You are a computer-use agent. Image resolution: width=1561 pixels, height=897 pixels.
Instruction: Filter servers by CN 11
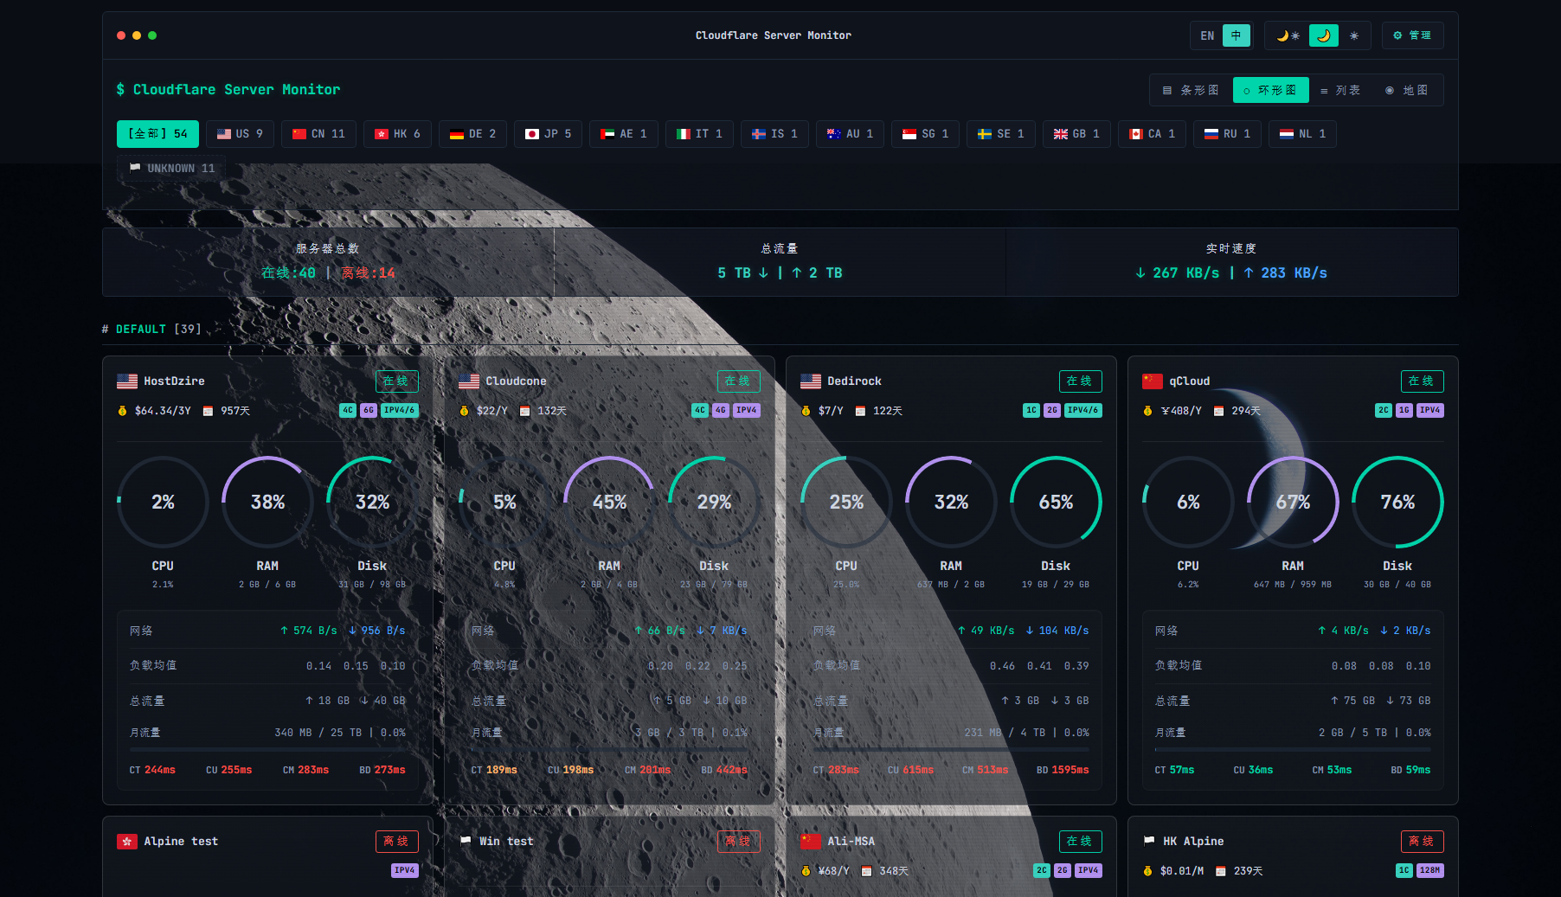tap(318, 134)
